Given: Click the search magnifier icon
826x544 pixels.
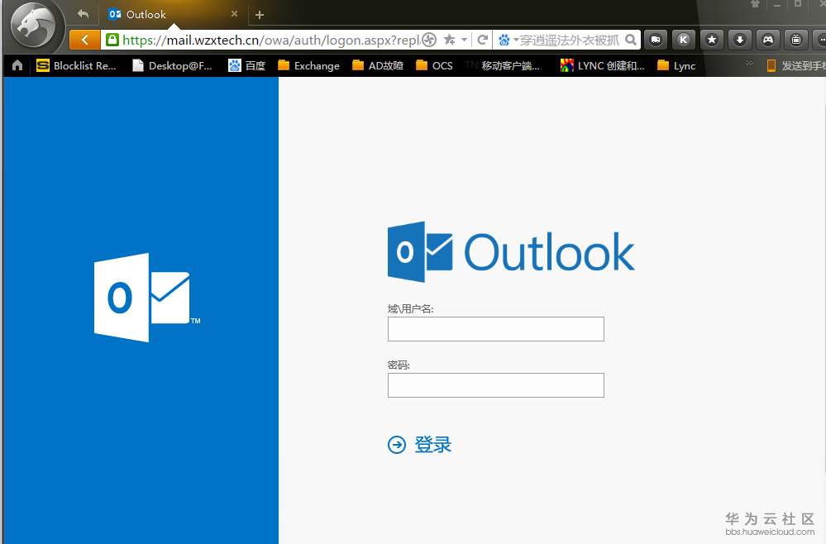Looking at the screenshot, I should [631, 40].
